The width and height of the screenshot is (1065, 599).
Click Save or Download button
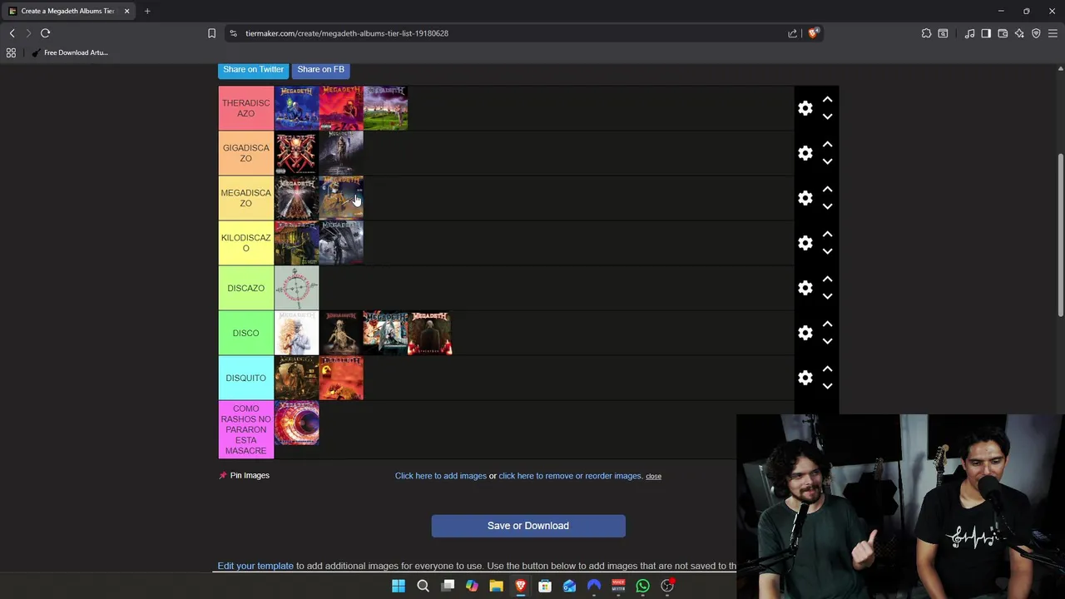click(x=528, y=526)
